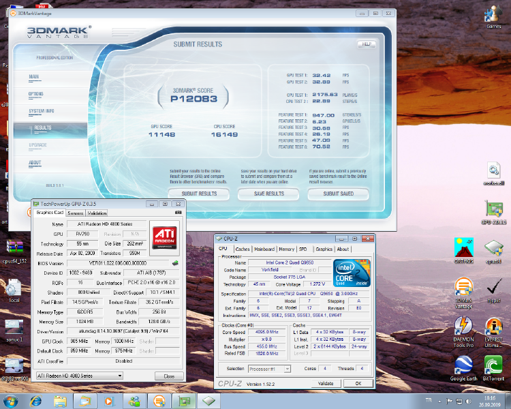
Task: Click the taskbar clock showing 18:16
Action: 489,399
